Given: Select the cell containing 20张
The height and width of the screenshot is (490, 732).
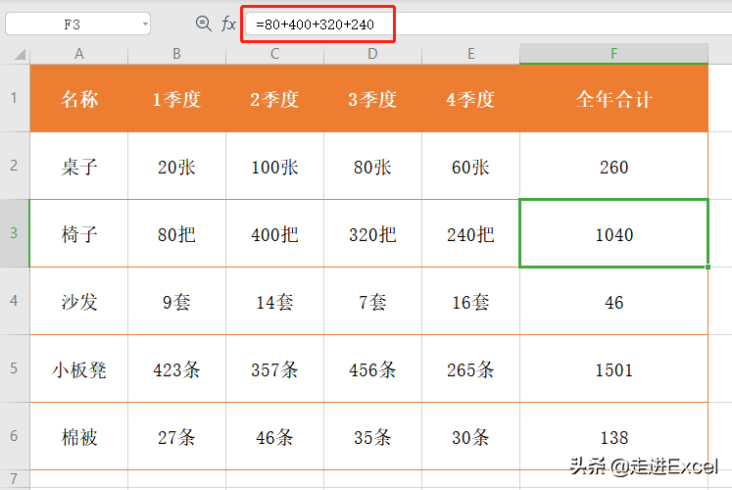Looking at the screenshot, I should pyautogui.click(x=177, y=167).
